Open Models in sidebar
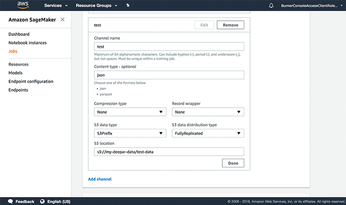The width and height of the screenshot is (346, 205). click(x=16, y=73)
